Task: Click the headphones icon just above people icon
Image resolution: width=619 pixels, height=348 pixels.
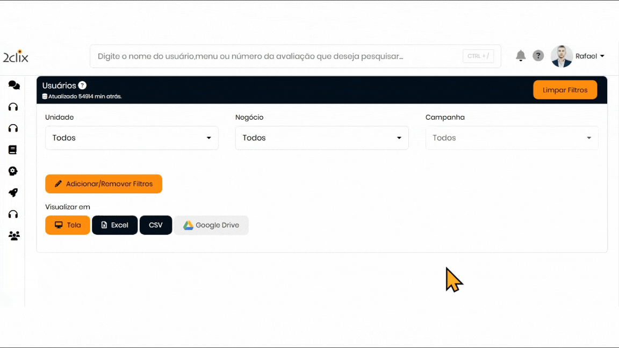Action: tap(13, 214)
